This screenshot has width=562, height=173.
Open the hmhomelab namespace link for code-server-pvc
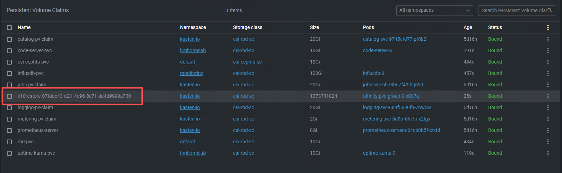(x=193, y=50)
